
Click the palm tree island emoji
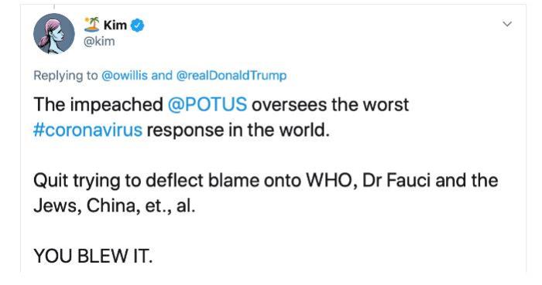[92, 25]
